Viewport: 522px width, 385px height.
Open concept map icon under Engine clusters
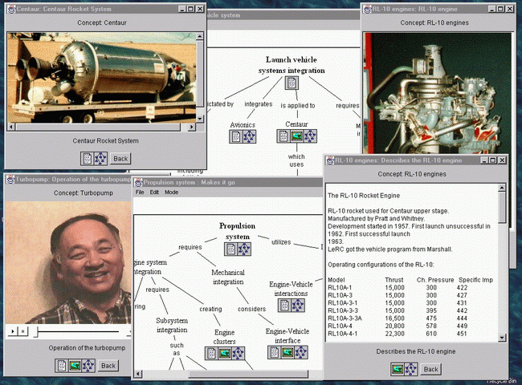(238, 353)
